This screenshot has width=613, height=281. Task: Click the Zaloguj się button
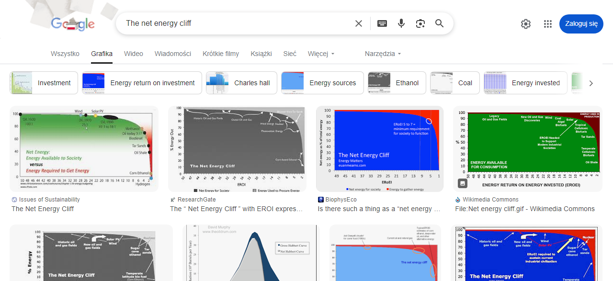(581, 23)
